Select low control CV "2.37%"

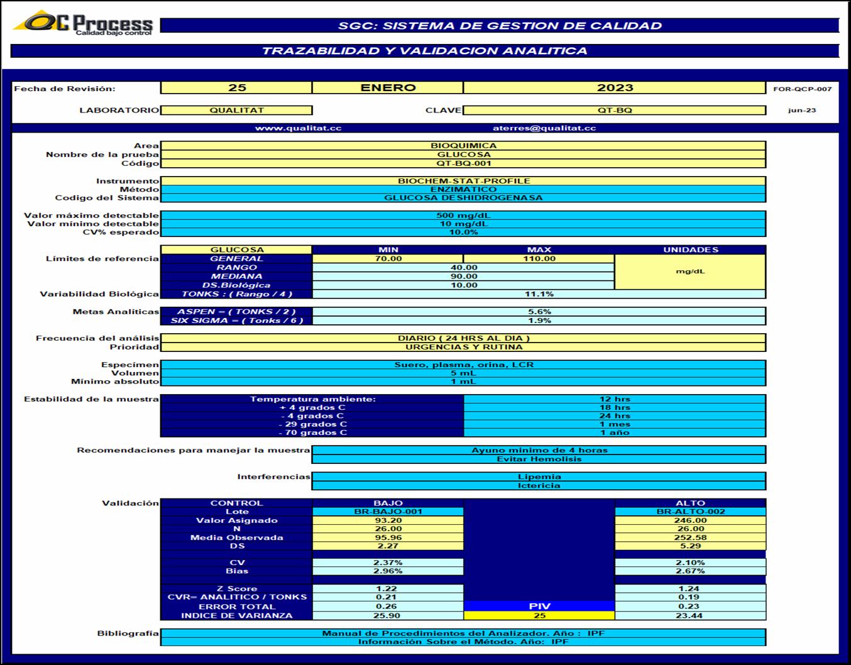click(388, 563)
